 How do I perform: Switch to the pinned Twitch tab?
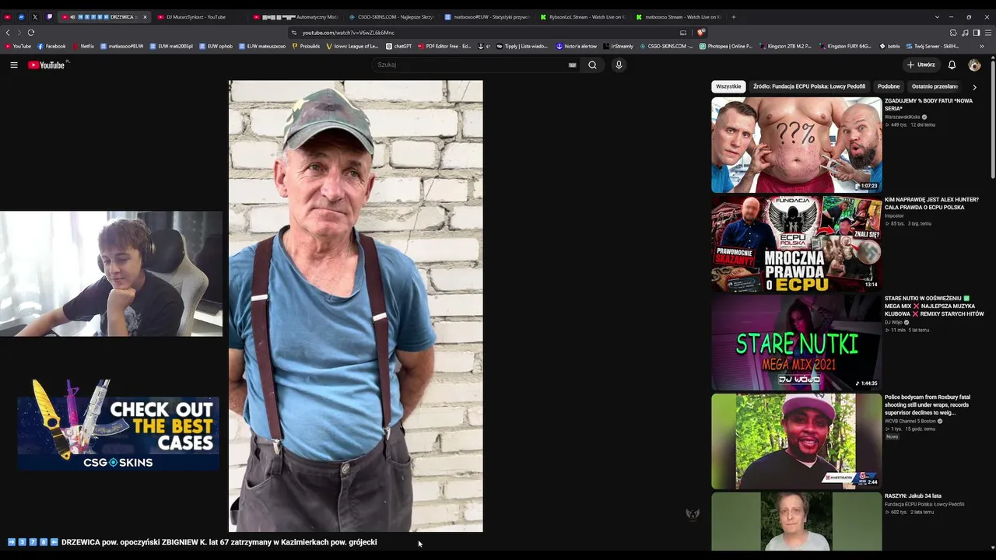(x=49, y=17)
